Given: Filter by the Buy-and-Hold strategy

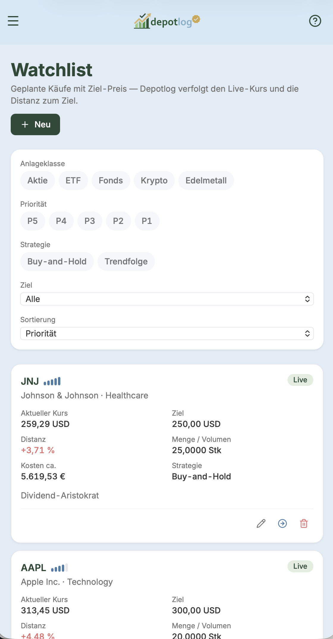Looking at the screenshot, I should coord(57,261).
